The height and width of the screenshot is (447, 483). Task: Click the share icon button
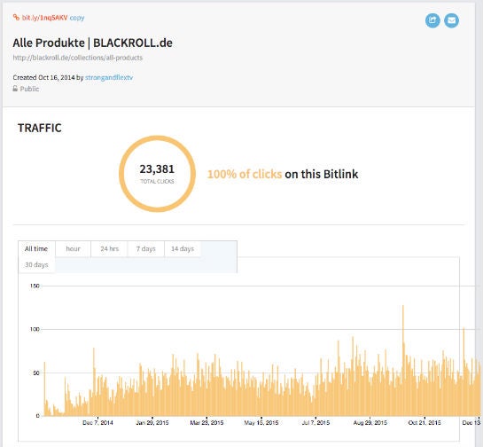[x=432, y=20]
